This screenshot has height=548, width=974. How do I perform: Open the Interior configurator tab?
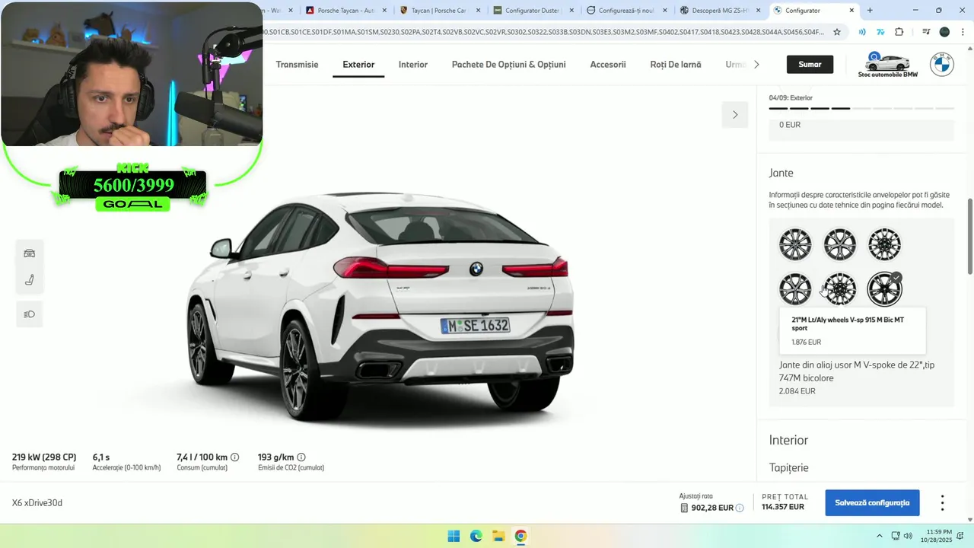(413, 65)
